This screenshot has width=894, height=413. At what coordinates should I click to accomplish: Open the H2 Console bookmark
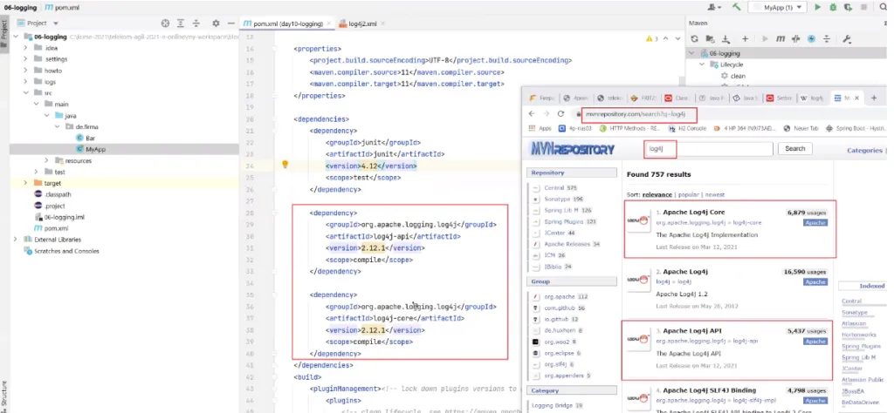tap(687, 128)
